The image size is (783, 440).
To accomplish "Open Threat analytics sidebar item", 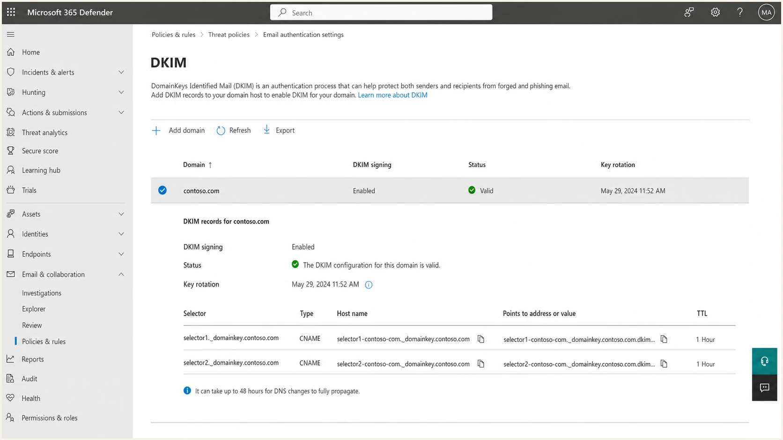I will pos(44,132).
